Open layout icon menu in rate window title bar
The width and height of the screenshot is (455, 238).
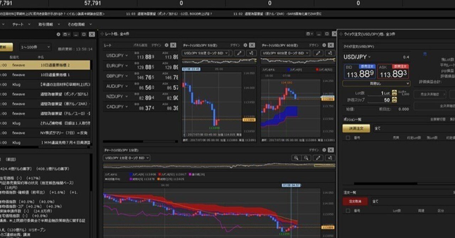point(310,34)
